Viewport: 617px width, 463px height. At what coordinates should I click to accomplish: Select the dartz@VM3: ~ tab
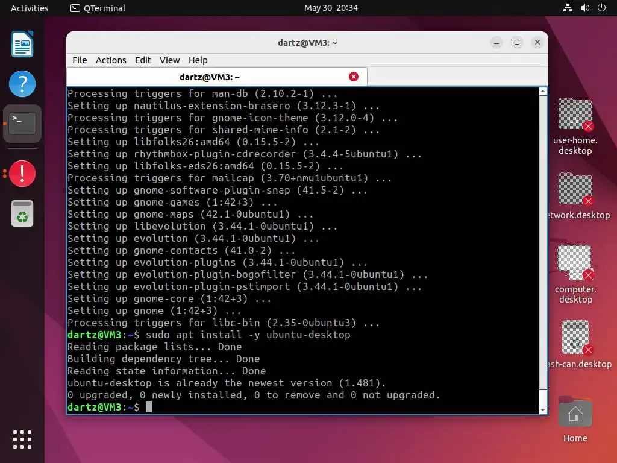[217, 77]
